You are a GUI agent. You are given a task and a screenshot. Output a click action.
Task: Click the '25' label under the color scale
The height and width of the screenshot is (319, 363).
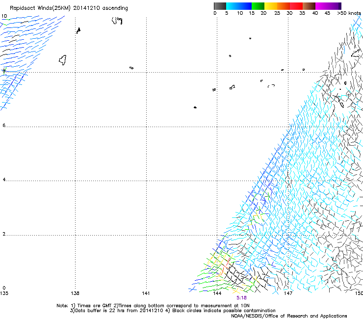(x=277, y=13)
